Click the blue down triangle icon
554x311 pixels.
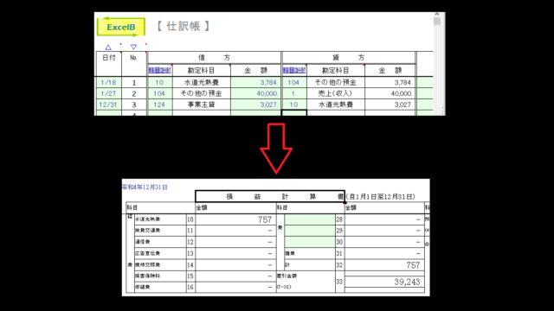(x=133, y=47)
